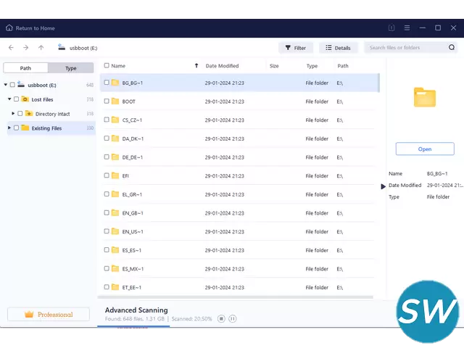This screenshot has height=348, width=464.
Task: Go back with the left arrow
Action: point(11,48)
